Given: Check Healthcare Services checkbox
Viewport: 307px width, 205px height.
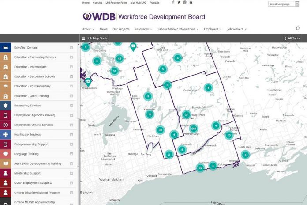Looking at the screenshot, I should click(x=71, y=135).
